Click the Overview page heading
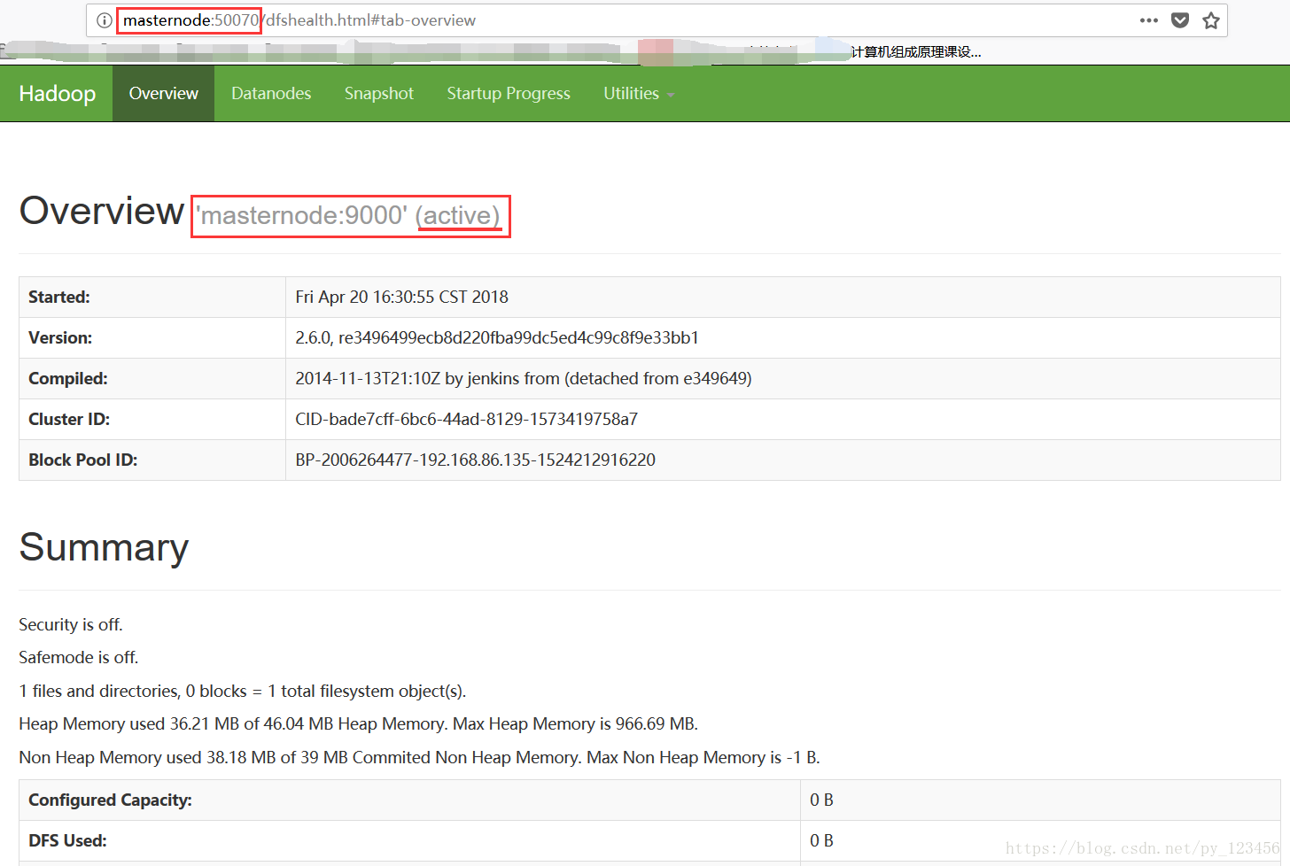The width and height of the screenshot is (1290, 866). pos(102,211)
